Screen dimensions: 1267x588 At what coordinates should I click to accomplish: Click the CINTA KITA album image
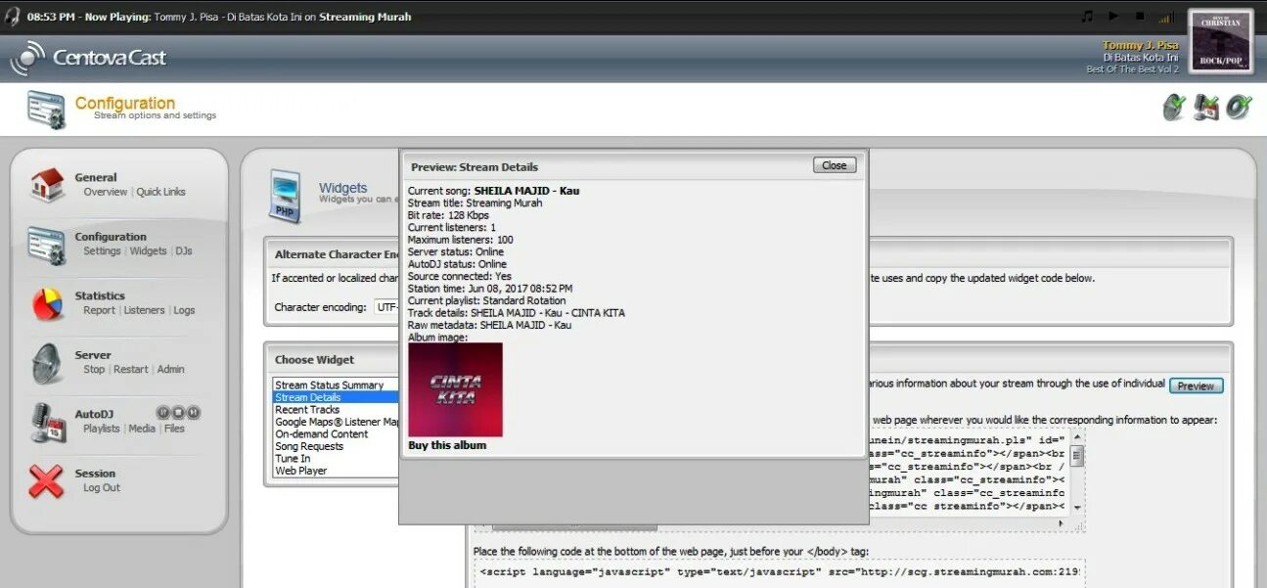pos(456,389)
